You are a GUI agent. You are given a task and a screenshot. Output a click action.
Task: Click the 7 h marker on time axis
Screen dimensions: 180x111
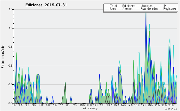tap(61, 105)
